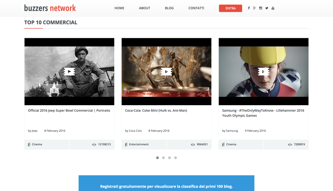Viewport: 333px width, 191px height.
Task: Play the Coca-Cola Coke Mini video
Action: click(167, 72)
